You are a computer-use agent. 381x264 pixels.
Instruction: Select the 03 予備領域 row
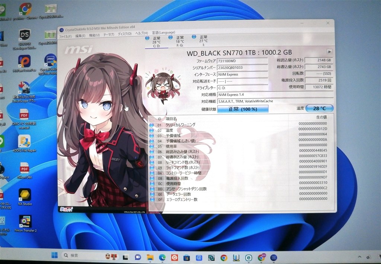241,135
